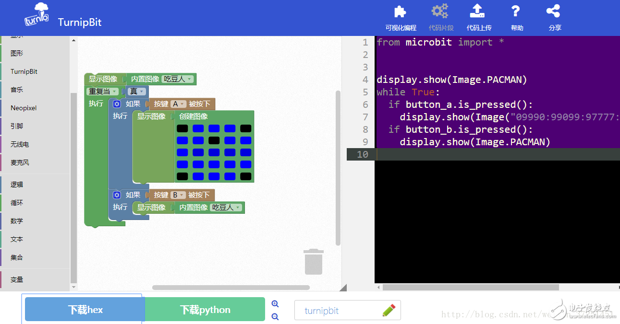
Task: Open the code snippets gears icon
Action: click(440, 12)
